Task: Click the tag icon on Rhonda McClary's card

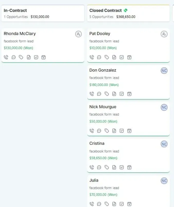Action: pyautogui.click(x=21, y=57)
